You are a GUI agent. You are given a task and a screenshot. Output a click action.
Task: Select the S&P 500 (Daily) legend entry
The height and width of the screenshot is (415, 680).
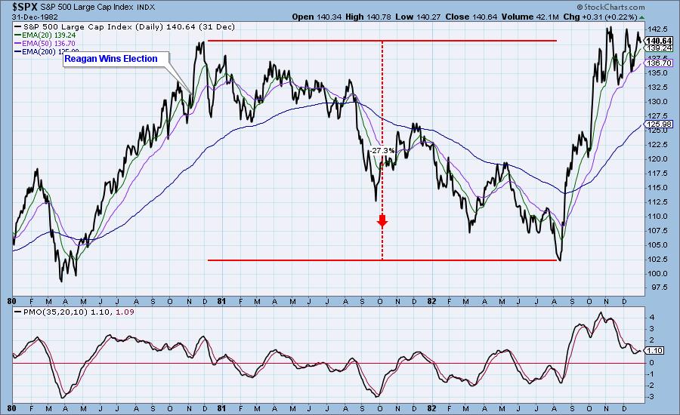[x=125, y=27]
